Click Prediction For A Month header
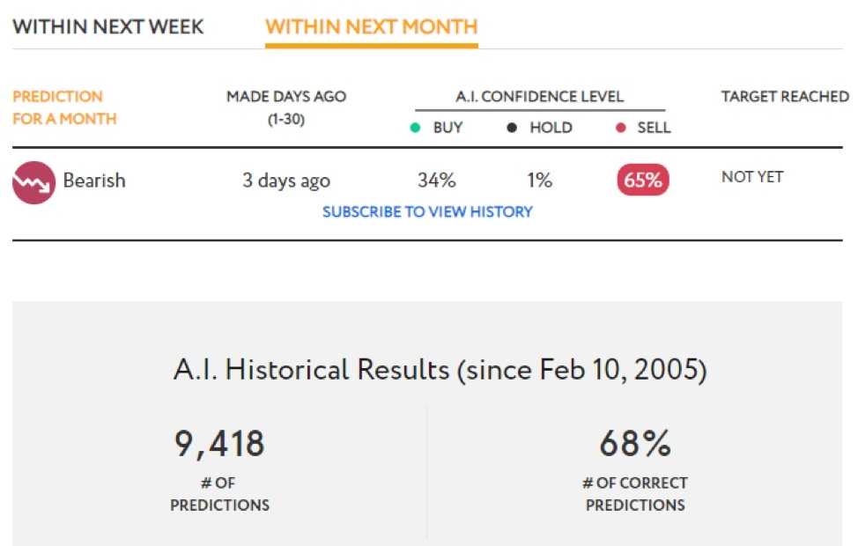 (x=64, y=107)
